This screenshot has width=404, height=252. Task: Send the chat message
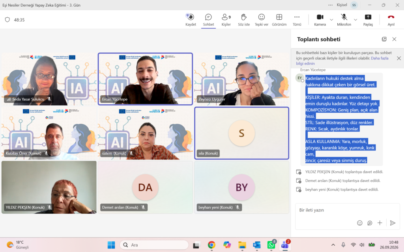pos(393,223)
